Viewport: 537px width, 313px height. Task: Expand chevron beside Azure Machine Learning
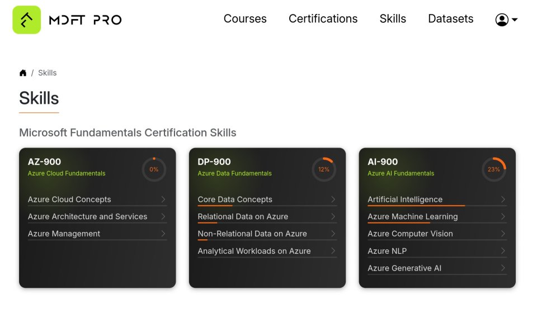[x=503, y=216]
